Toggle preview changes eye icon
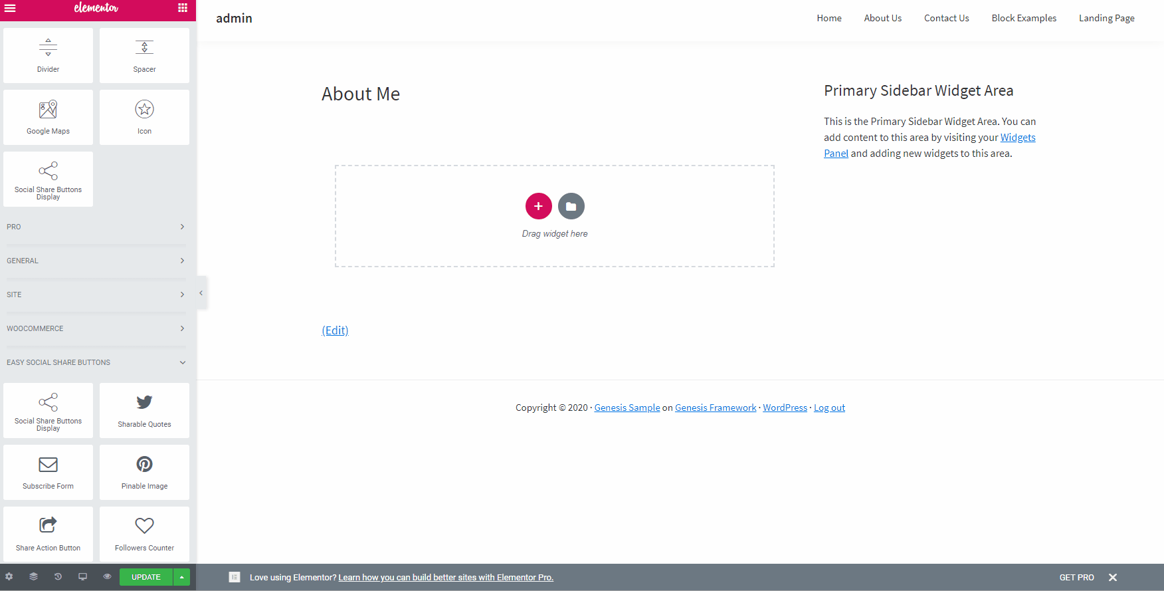 tap(107, 576)
